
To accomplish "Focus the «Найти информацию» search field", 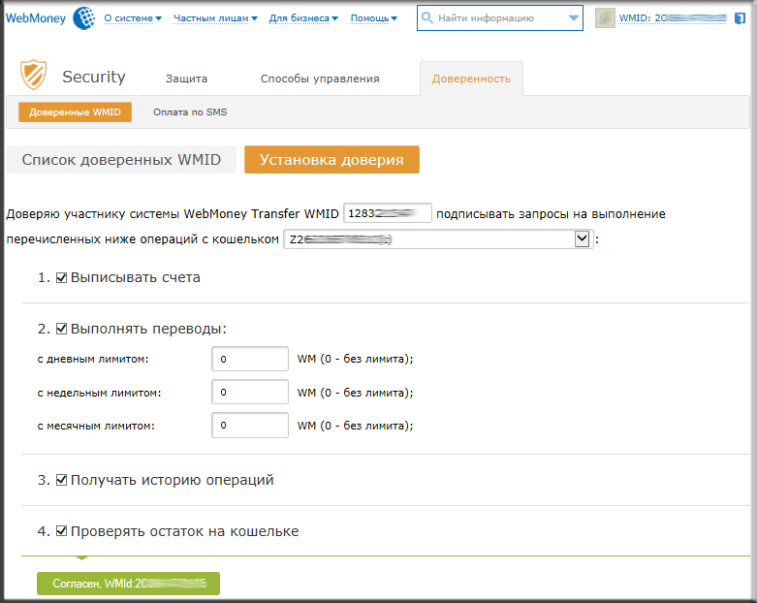I will [x=500, y=17].
